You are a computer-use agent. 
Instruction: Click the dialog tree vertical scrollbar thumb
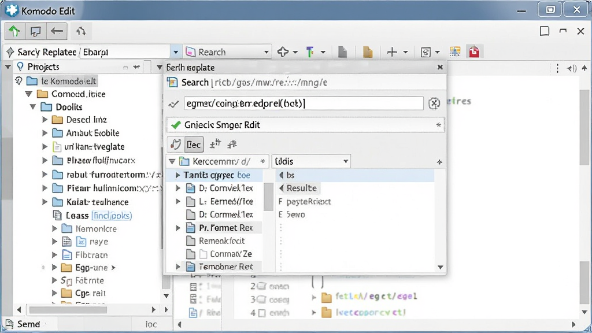[268, 197]
